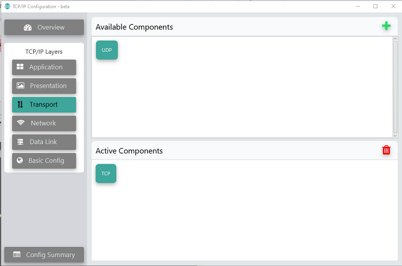Click the green plus add-component icon

tap(386, 26)
